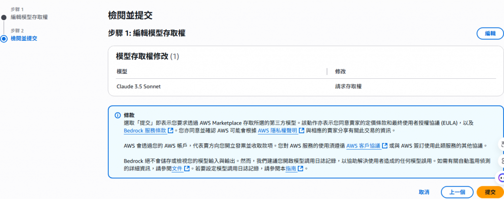Click external link icon next to 文件
Image resolution: width=504 pixels, height=199 pixels.
(x=187, y=168)
